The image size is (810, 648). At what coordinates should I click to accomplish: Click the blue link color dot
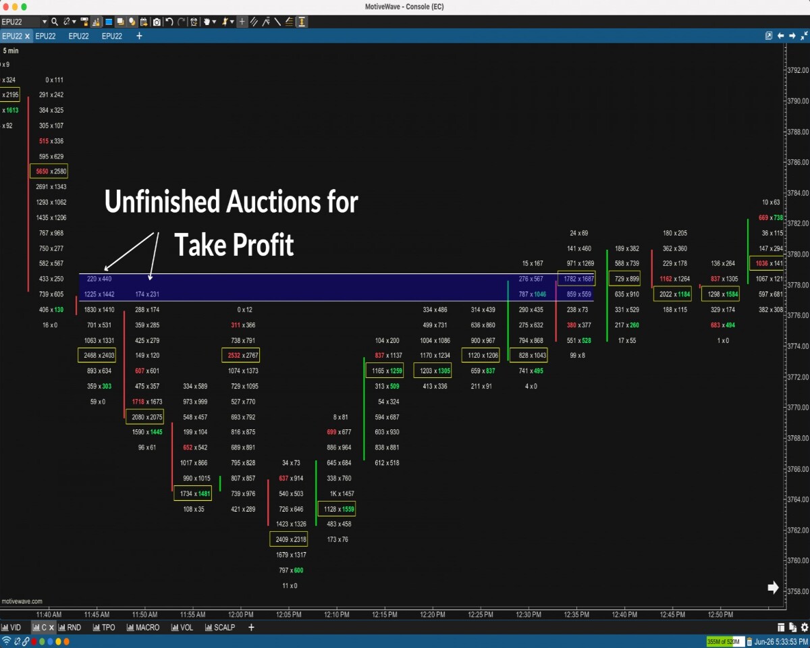click(50, 641)
